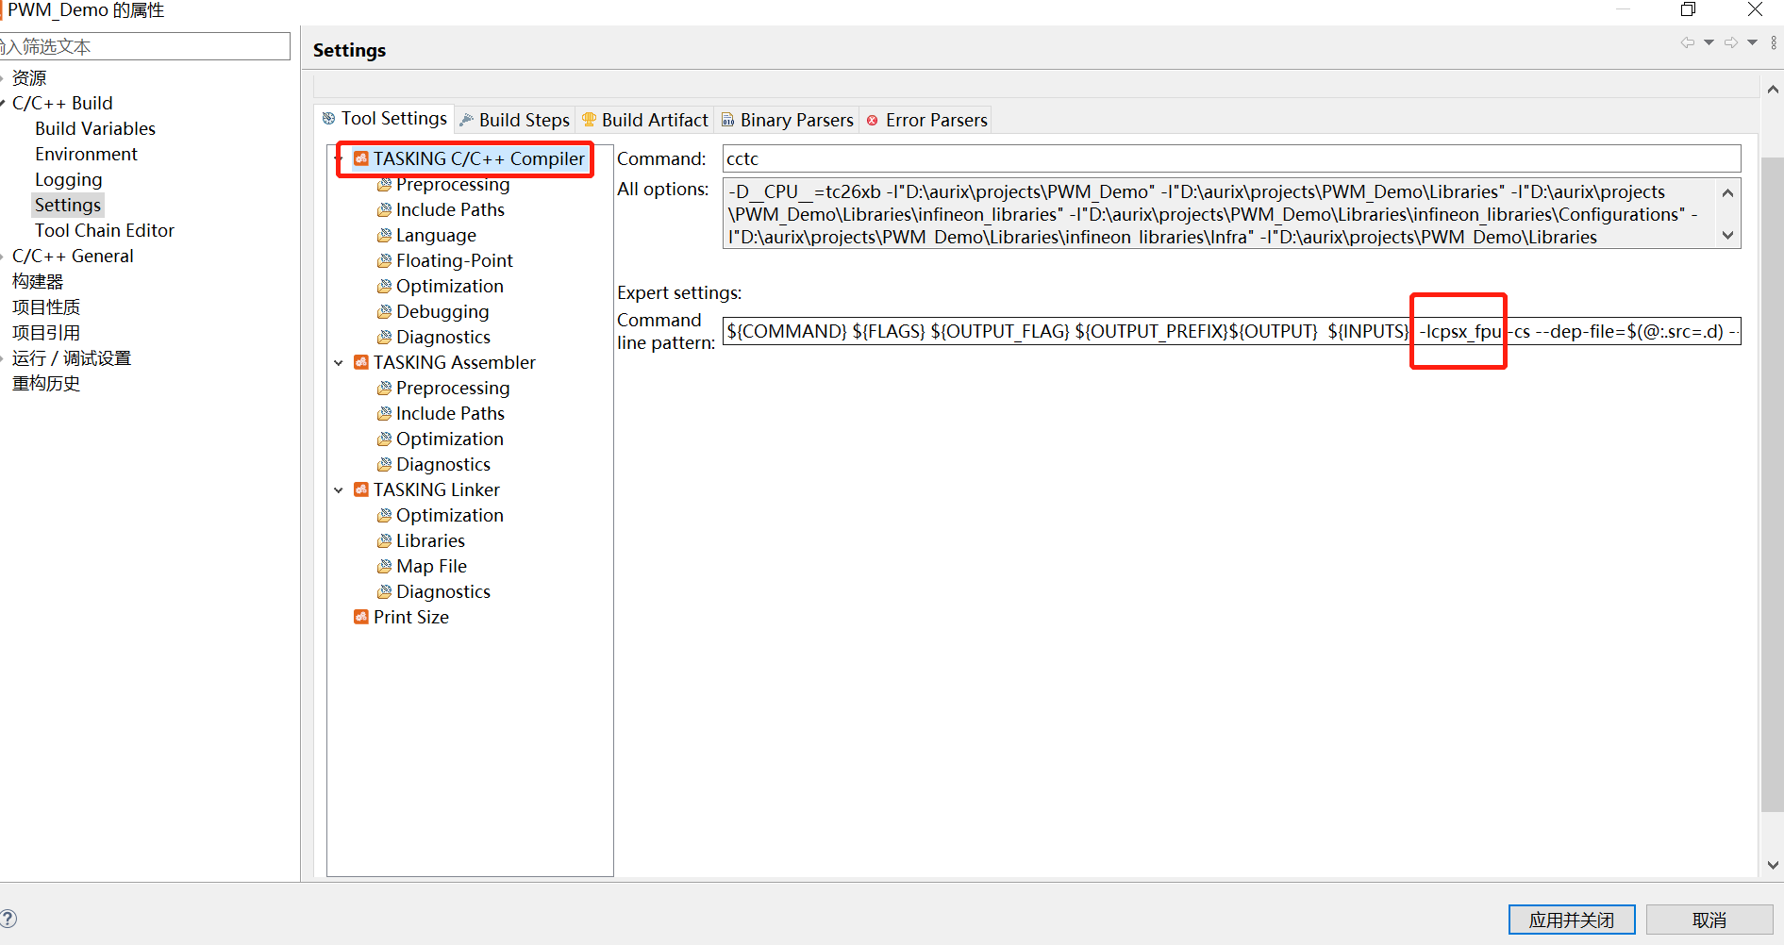Open forward history dropdown arrow
Viewport: 1784px width, 945px height.
click(1752, 42)
